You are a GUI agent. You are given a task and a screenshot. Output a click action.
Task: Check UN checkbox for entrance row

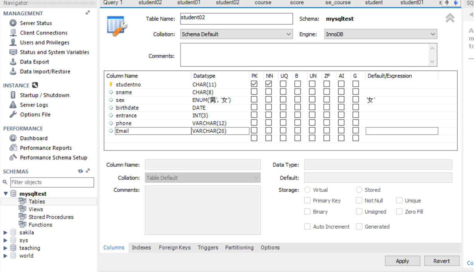[x=312, y=115]
